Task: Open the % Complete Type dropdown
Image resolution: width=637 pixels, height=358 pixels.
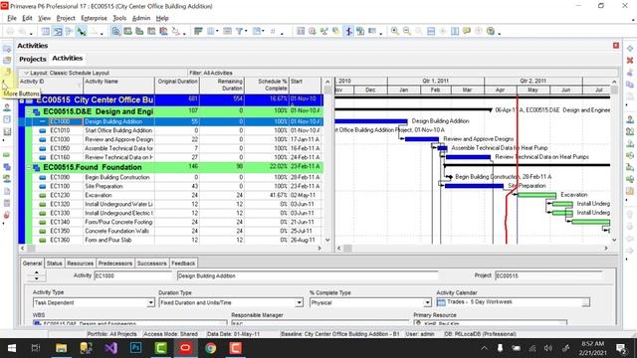Action: [x=427, y=302]
